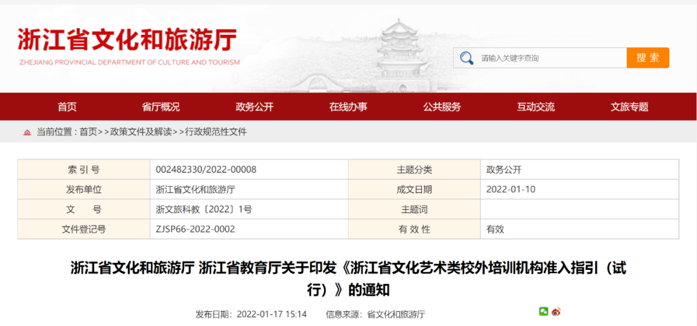The height and width of the screenshot is (326, 697).
Task: Click the 首页 breadcrumb link
Action: coord(88,132)
